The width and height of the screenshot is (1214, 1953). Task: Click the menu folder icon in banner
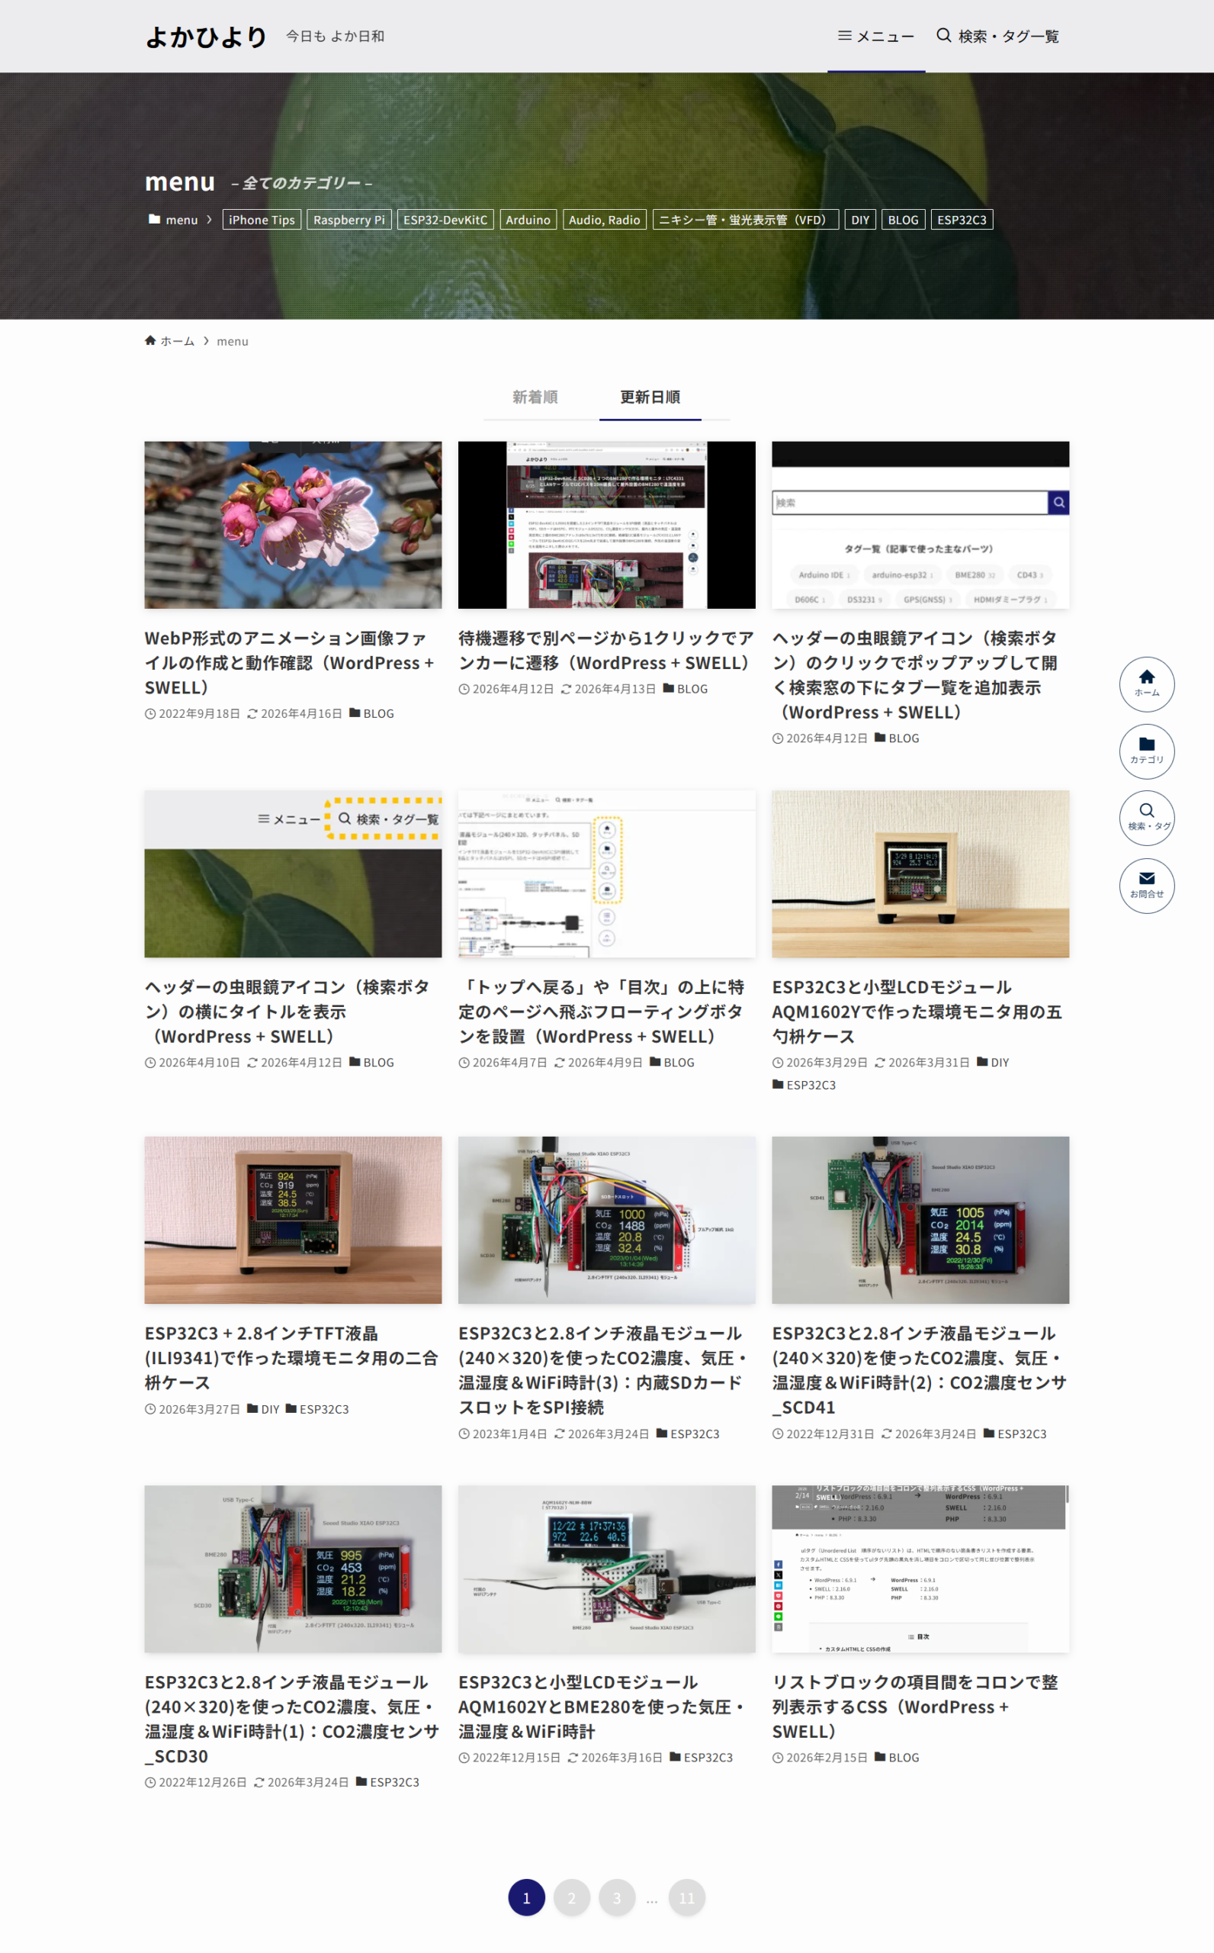click(x=154, y=219)
